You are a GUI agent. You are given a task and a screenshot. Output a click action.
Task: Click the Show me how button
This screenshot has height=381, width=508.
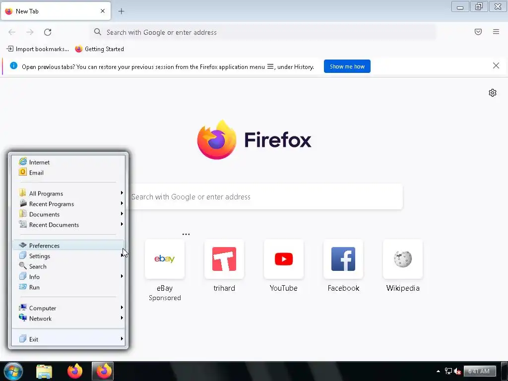click(x=347, y=66)
